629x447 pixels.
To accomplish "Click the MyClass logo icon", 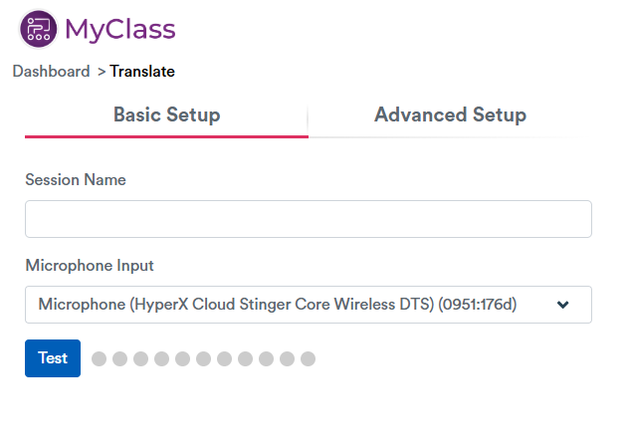I will tap(39, 29).
